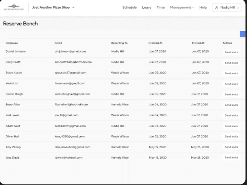Click the Invited At column header
247x185 pixels.
click(x=198, y=43)
